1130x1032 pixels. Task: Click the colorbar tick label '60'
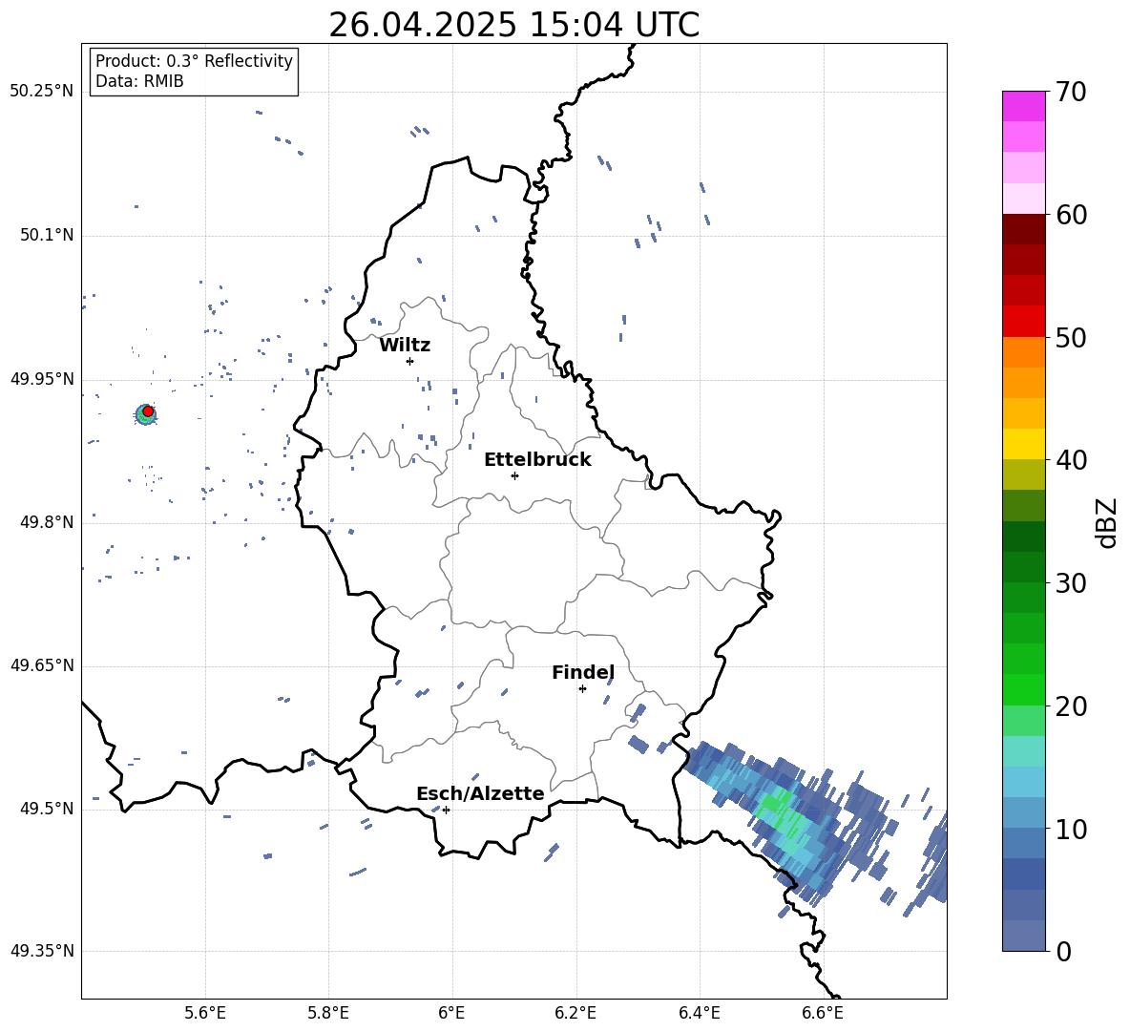1071,215
